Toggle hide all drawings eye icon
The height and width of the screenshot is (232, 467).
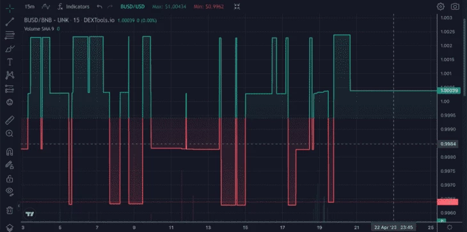[x=10, y=192]
